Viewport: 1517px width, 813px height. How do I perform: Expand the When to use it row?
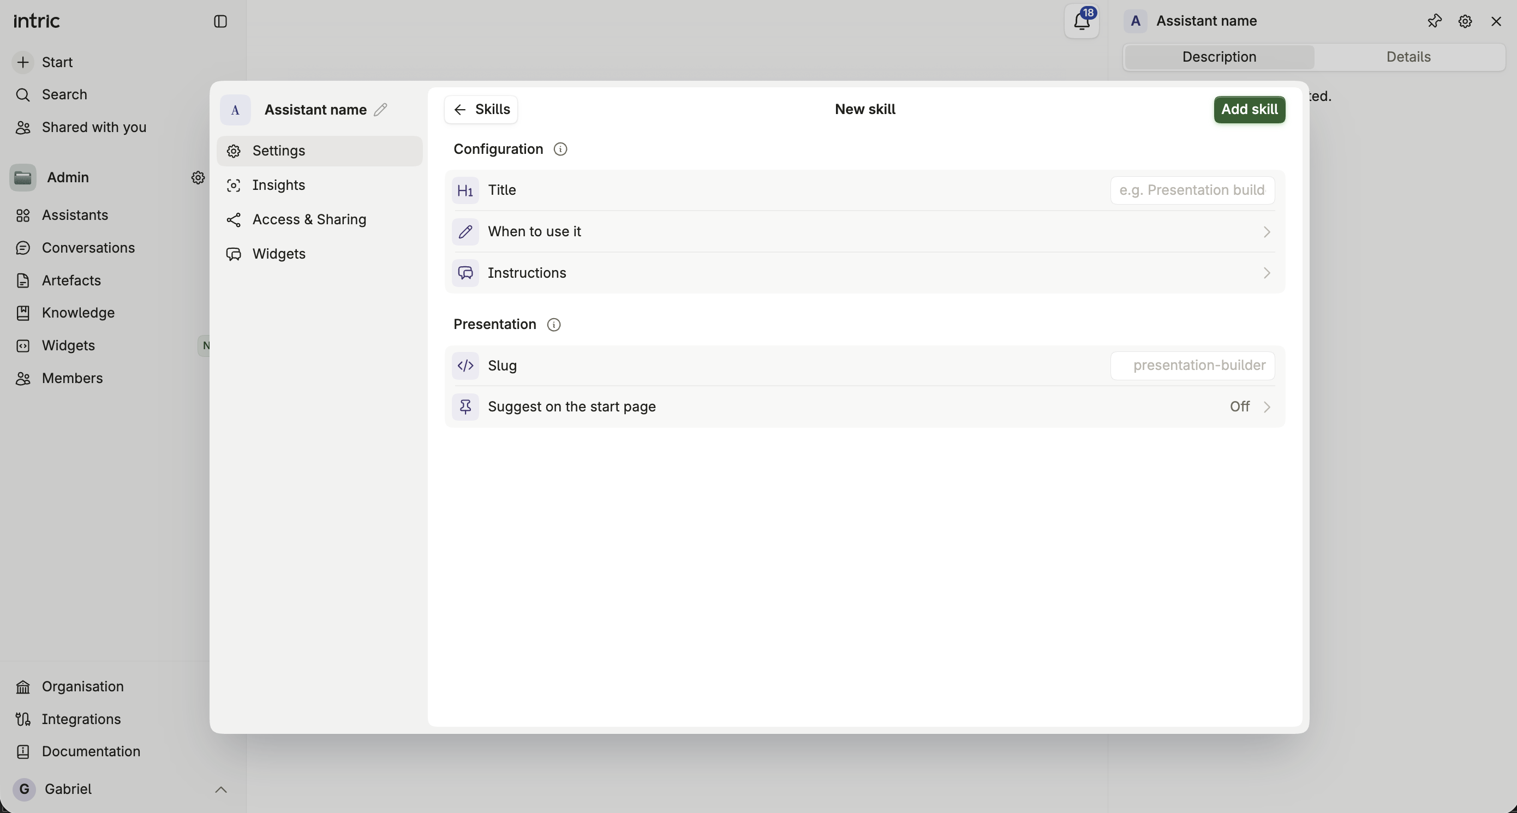(x=864, y=232)
